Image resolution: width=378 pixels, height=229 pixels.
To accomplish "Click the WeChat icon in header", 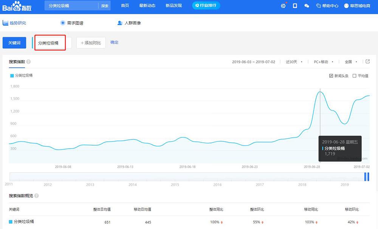I will 307,6.
